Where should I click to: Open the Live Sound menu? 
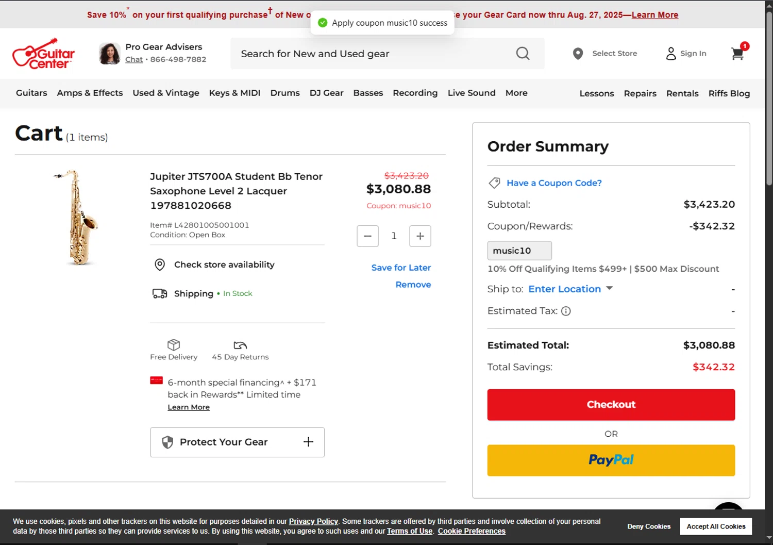472,93
